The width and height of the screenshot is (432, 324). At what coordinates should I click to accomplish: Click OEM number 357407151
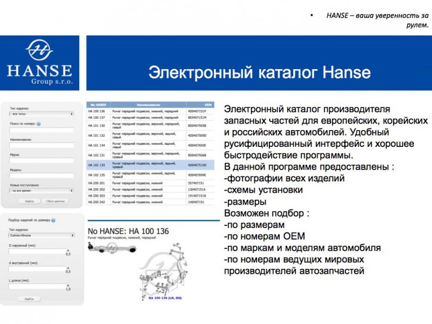click(196, 183)
